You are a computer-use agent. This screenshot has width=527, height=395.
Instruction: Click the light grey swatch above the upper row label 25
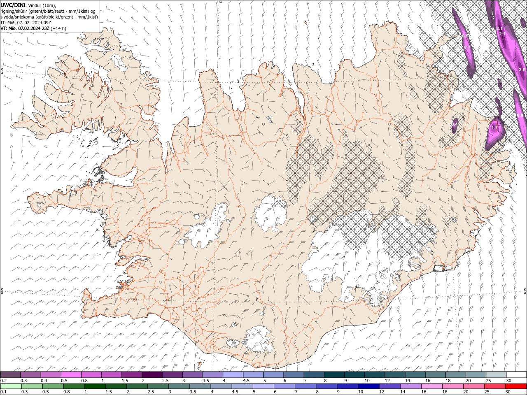tap(497, 375)
